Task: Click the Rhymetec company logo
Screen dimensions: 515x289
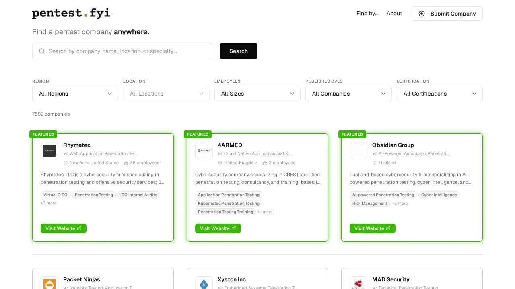Action: 49,151
